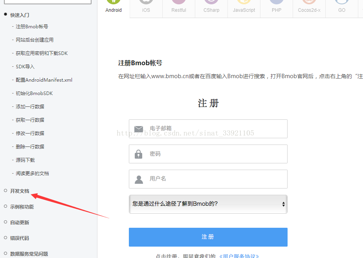This screenshot has height=258, width=363.
Task: Go to 源码下载 section
Action: click(x=25, y=160)
